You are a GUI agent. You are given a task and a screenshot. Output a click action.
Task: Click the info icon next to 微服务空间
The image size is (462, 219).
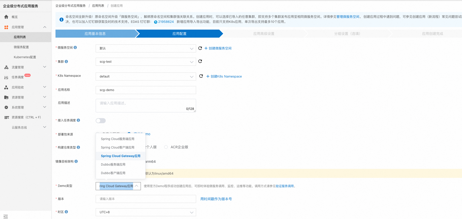[75, 47]
